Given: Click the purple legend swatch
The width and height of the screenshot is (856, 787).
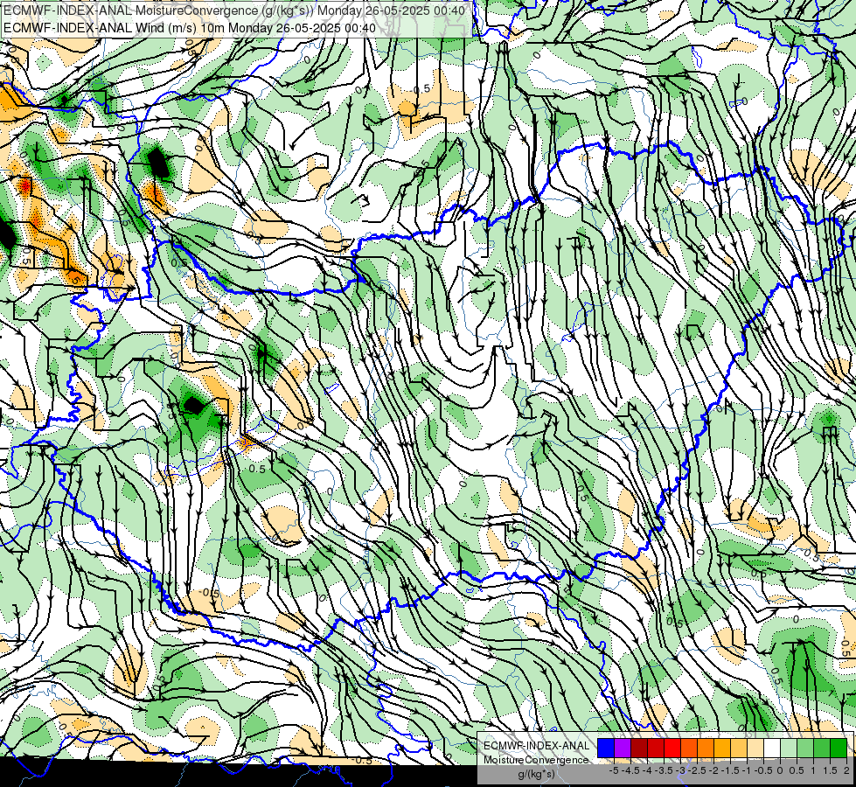Looking at the screenshot, I should [623, 748].
